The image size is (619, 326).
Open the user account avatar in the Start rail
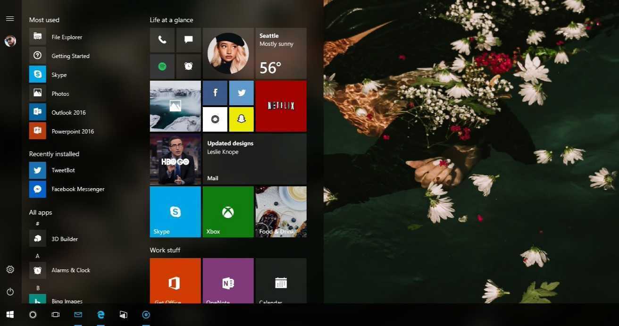[10, 41]
